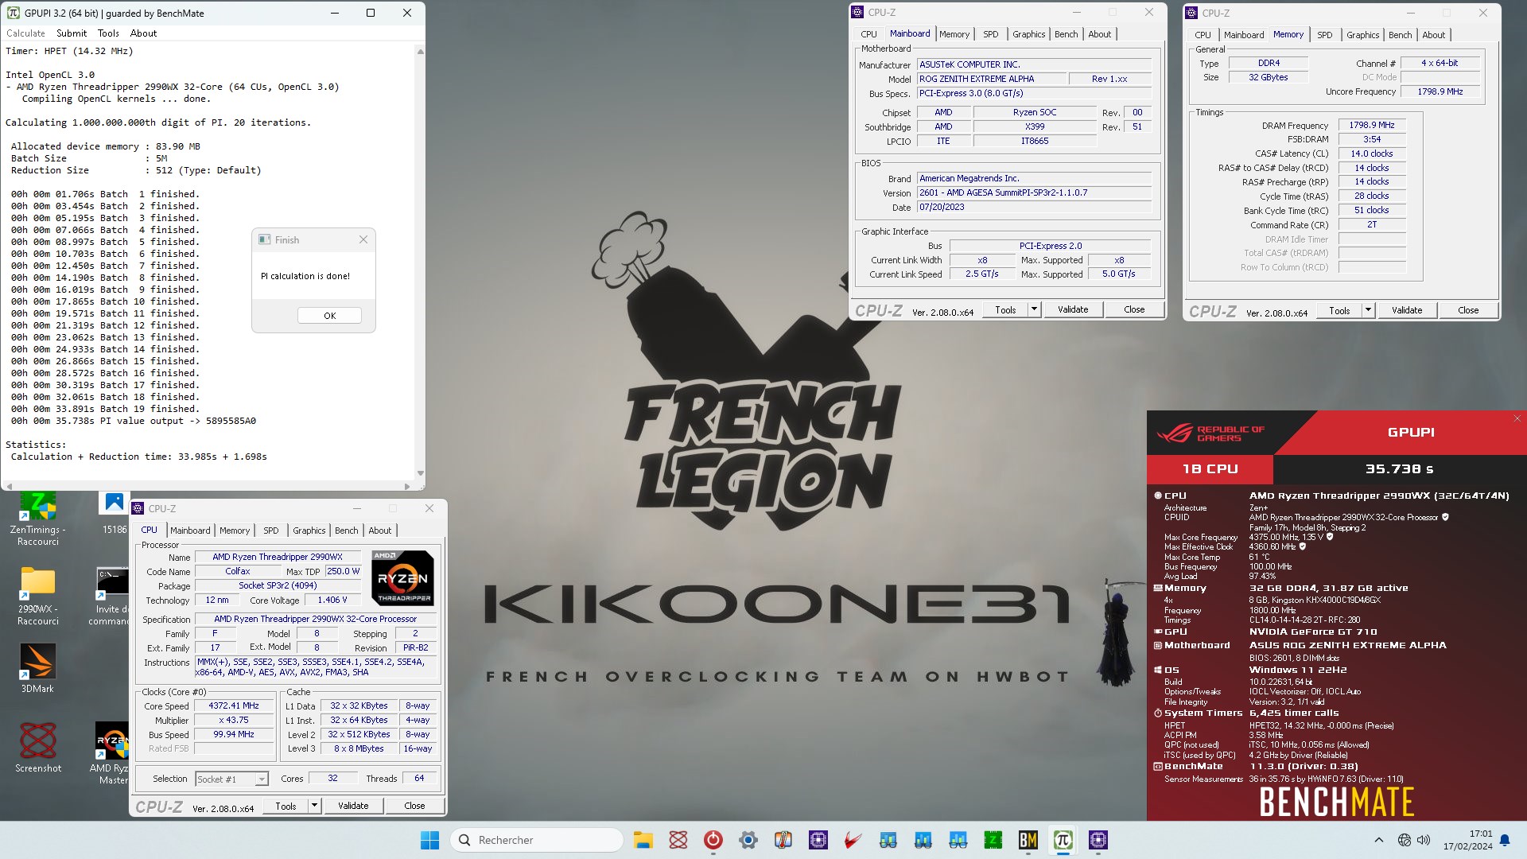Open the 2990WX folder shortcut on desktop
The height and width of the screenshot is (859, 1527).
click(x=37, y=597)
